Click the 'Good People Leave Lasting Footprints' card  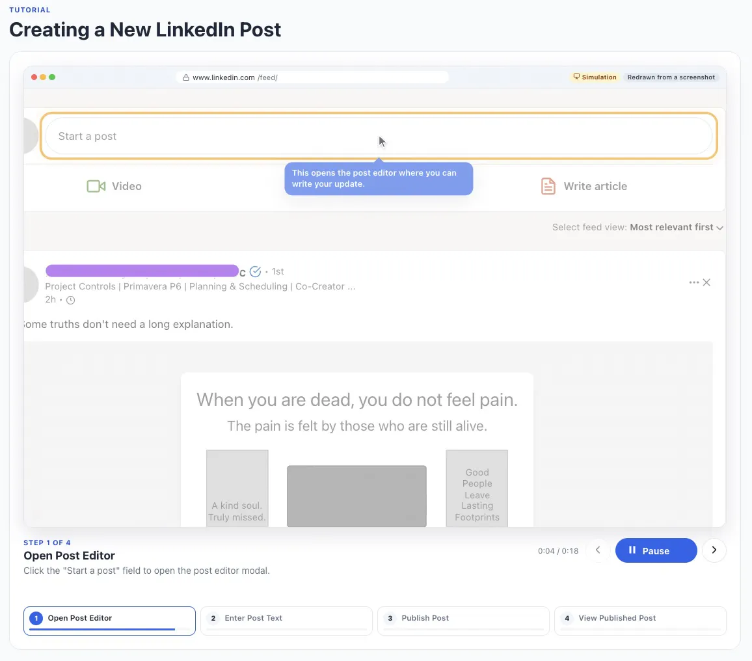(x=477, y=489)
